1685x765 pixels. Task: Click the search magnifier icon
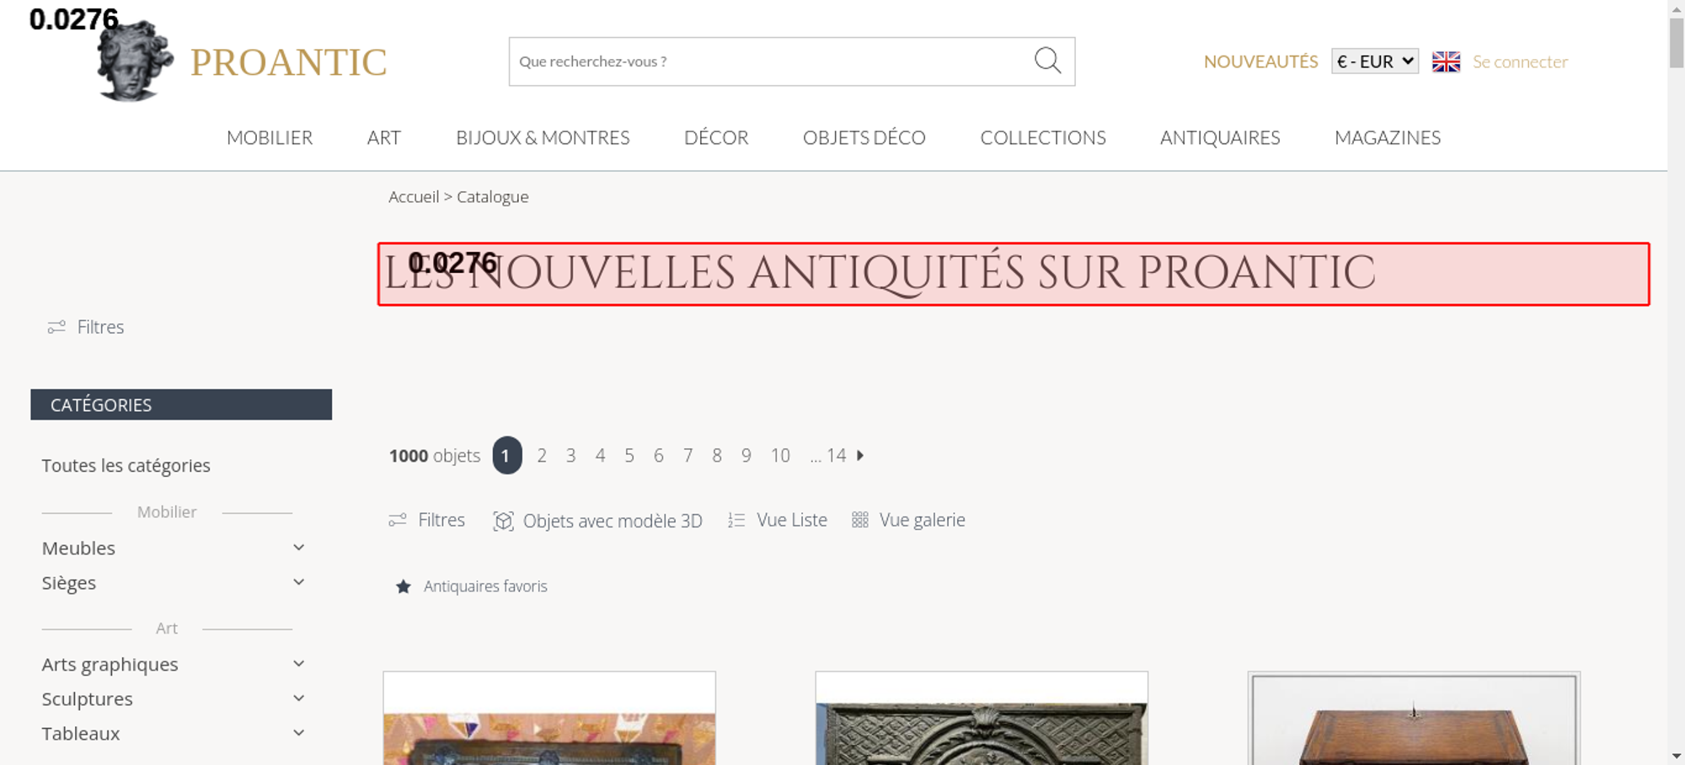tap(1047, 61)
